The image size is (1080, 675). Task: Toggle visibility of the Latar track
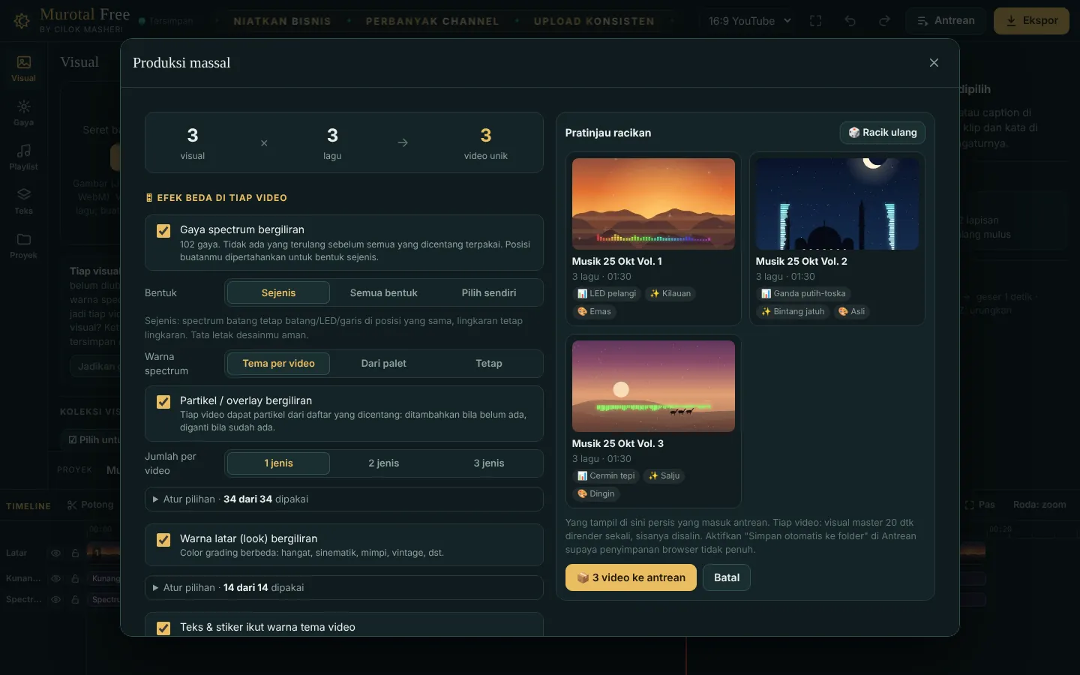55,553
